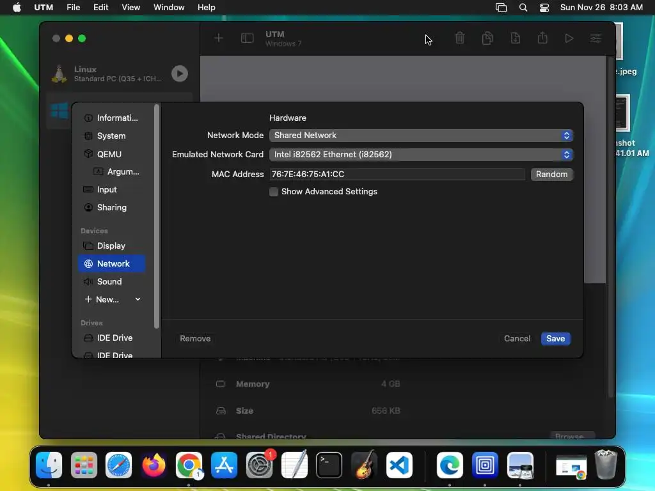655x491 pixels.
Task: Click the settings sidebar scrollbar
Action: [157, 216]
